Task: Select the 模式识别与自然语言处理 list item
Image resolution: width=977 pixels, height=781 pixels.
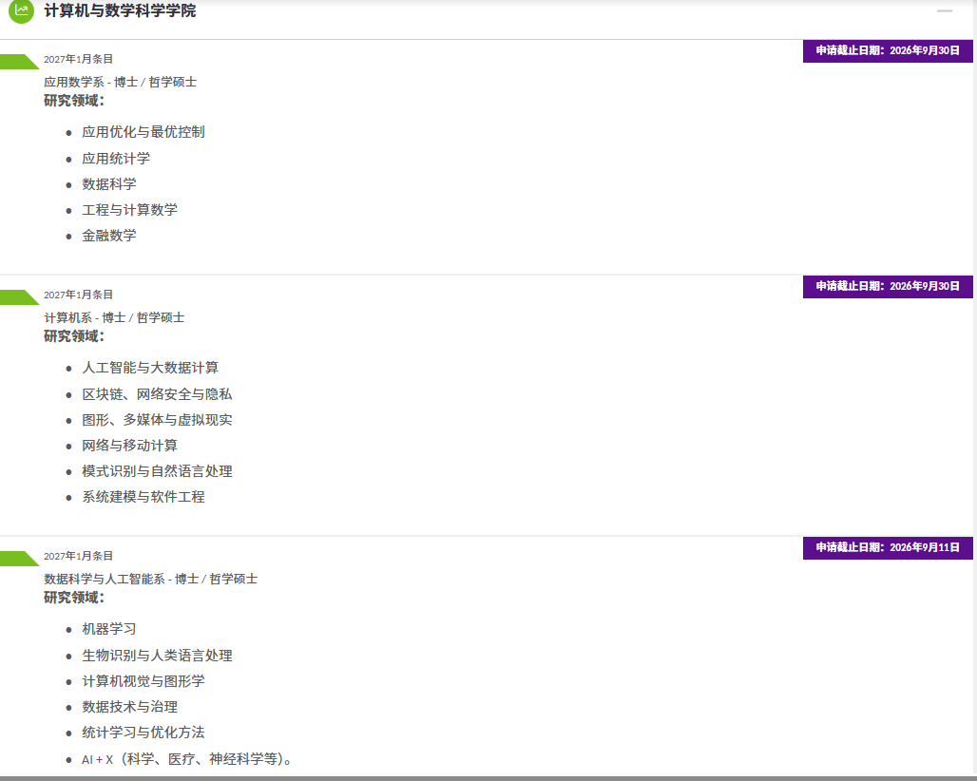Action: [x=157, y=471]
